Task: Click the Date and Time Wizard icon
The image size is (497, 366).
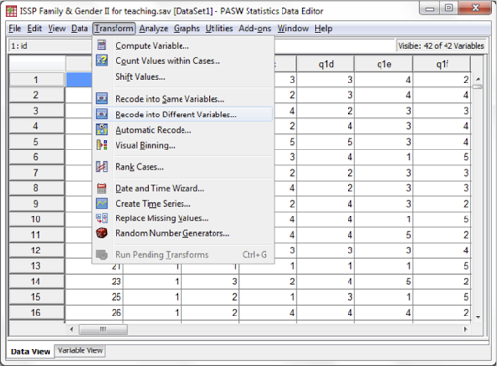Action: coord(102,188)
